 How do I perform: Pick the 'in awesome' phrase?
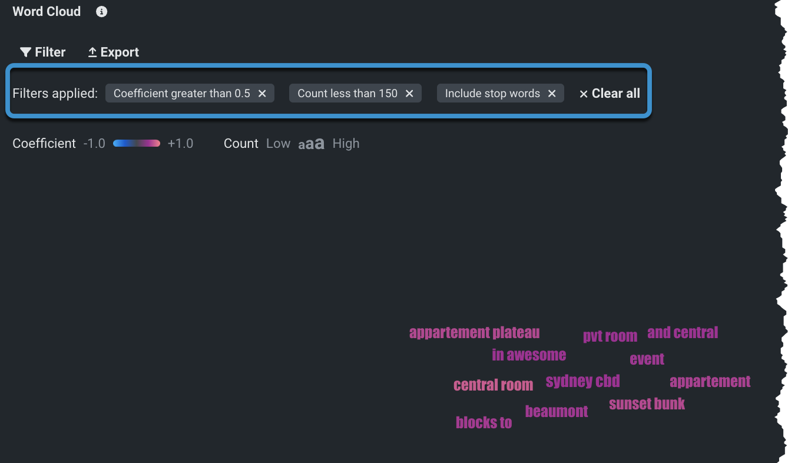tap(529, 355)
